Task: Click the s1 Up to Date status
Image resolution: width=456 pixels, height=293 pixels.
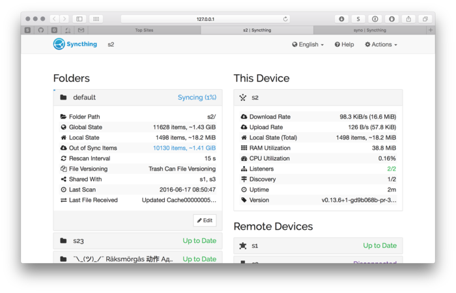Action: [380, 245]
